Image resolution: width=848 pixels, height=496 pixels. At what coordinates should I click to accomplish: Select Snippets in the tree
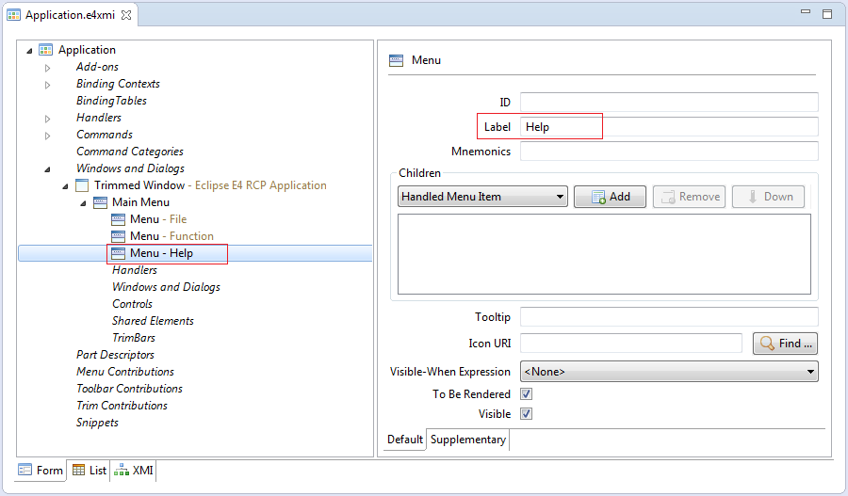pos(97,423)
